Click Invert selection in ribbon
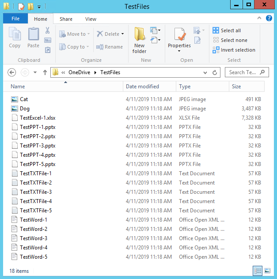 (x=234, y=50)
